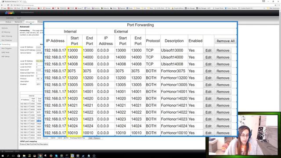The width and height of the screenshot is (281, 158).
Task: Remove the ForHonor14024 rule
Action: [223, 126]
